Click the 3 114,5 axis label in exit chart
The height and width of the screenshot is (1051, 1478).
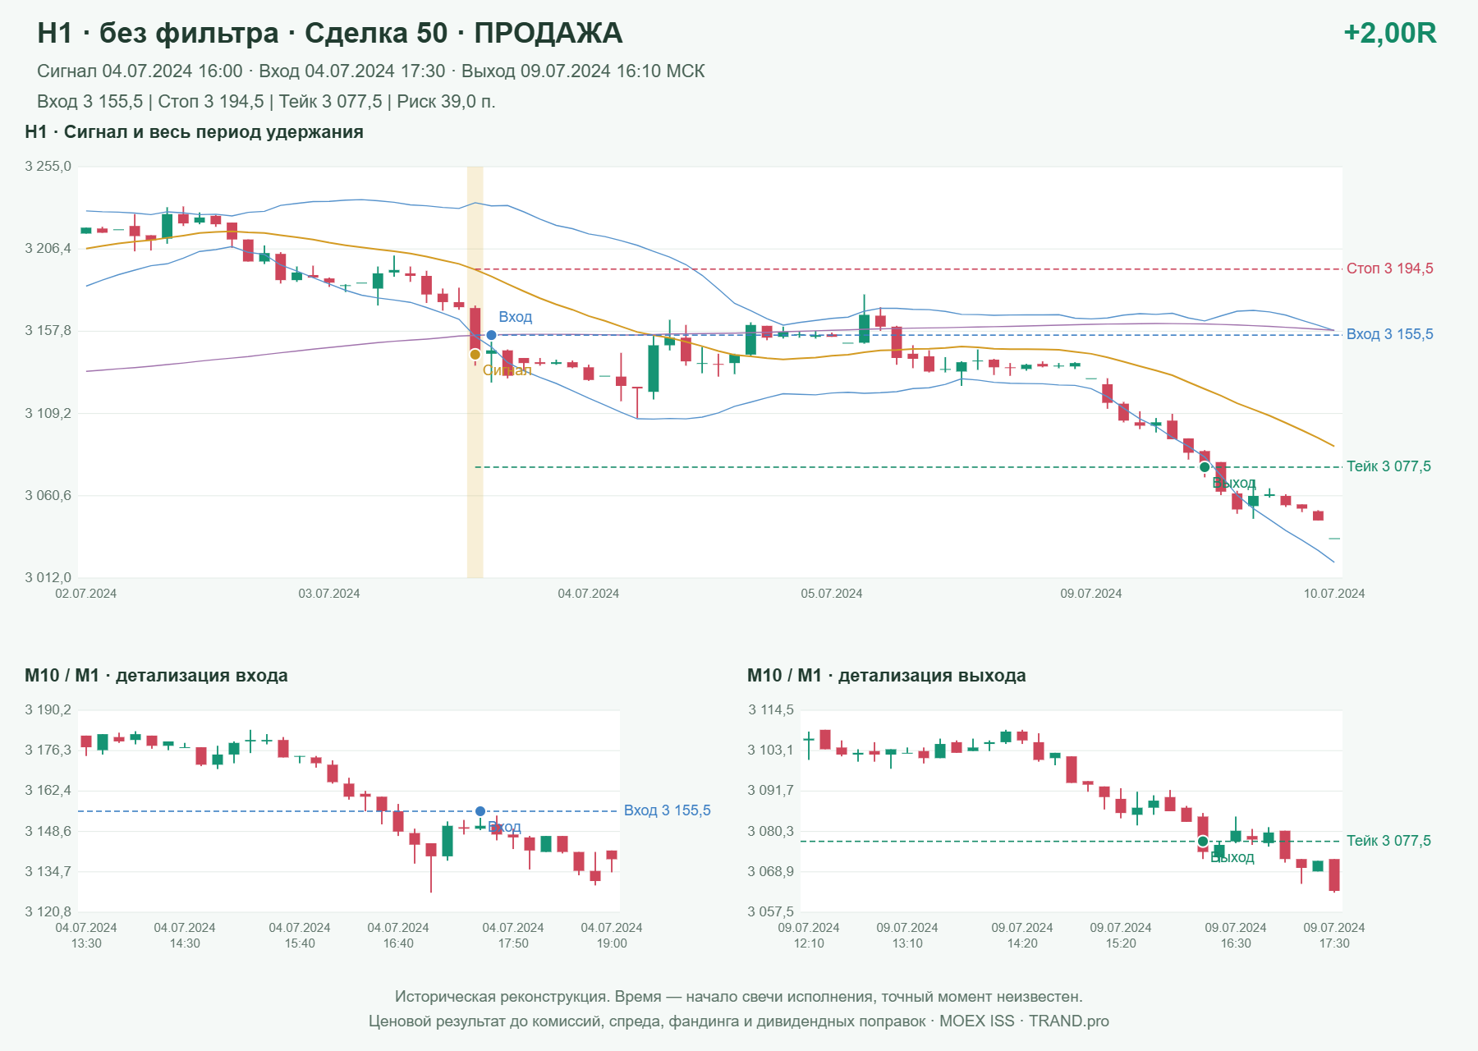[770, 710]
